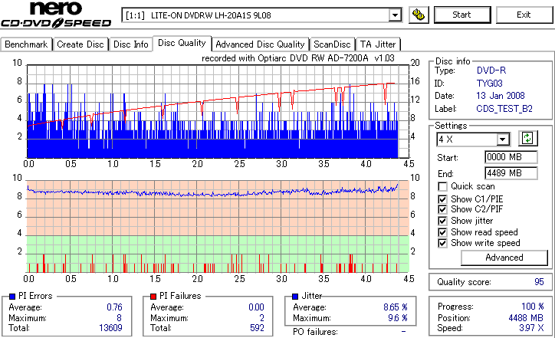Click the PI Errors maximum 8
Viewport: 555px width, 338px height.
click(x=119, y=318)
